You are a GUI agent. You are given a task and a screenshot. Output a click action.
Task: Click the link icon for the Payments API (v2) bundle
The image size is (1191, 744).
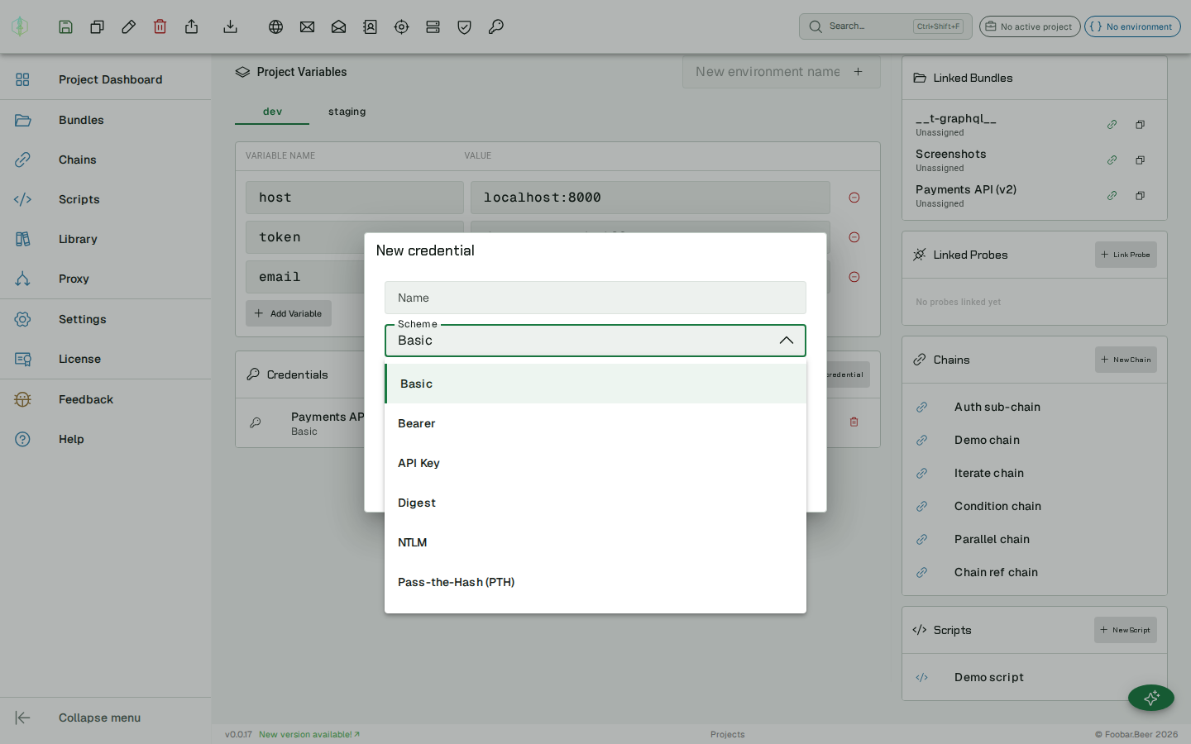[x=1112, y=196]
